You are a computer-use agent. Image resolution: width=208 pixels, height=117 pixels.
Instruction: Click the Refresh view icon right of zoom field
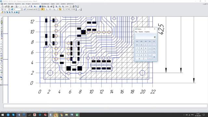(76, 6)
